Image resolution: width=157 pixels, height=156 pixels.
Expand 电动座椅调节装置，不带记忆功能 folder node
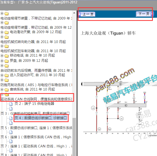[x=2, y=13]
